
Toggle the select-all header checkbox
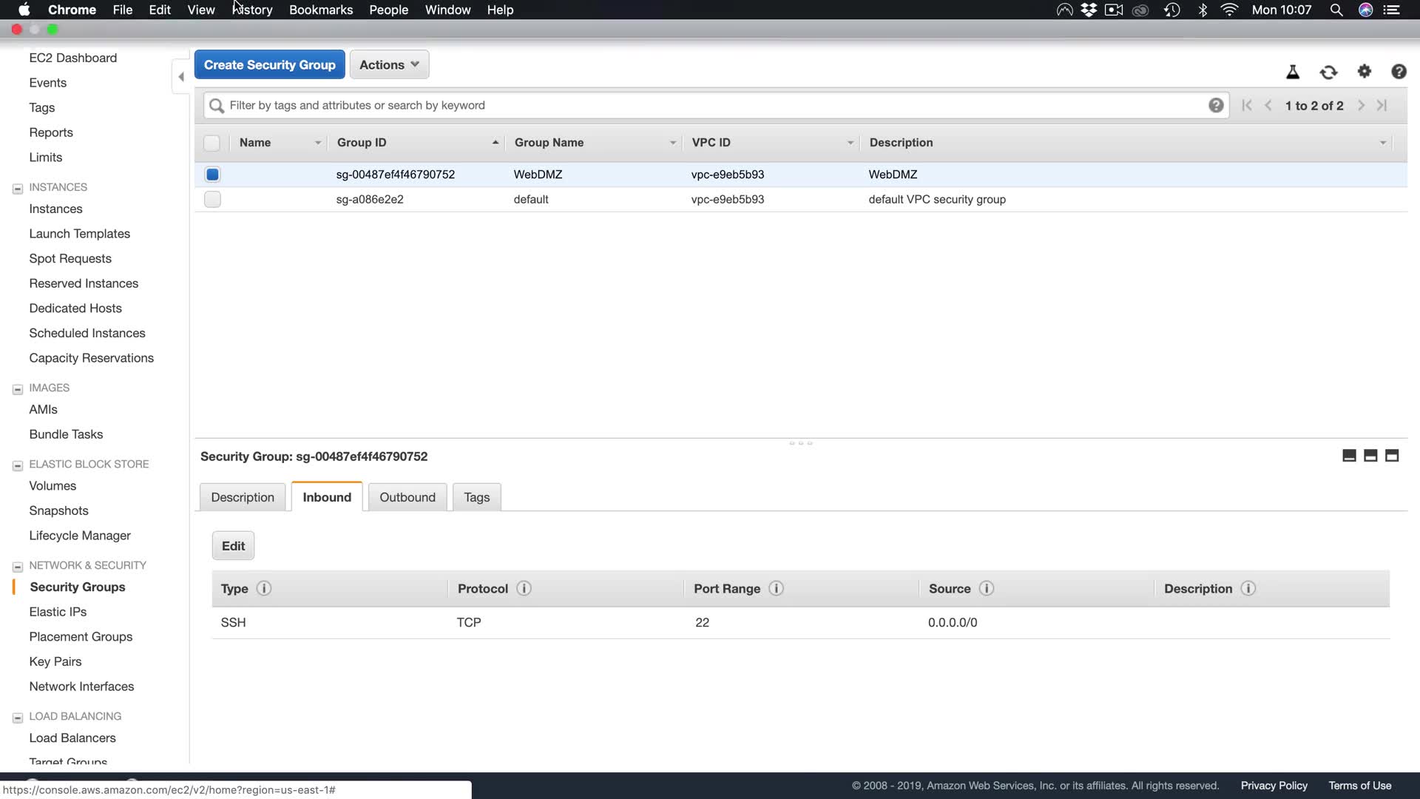click(212, 143)
